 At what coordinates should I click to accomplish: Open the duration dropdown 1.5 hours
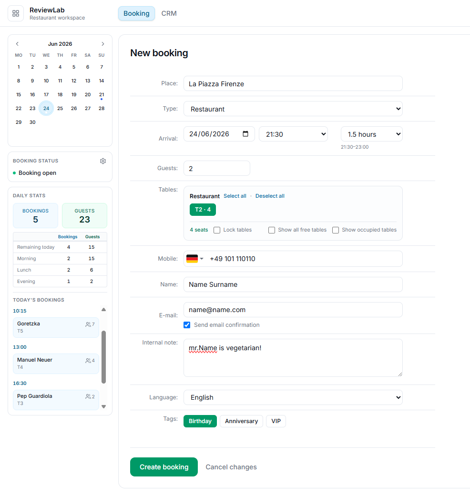coord(372,134)
